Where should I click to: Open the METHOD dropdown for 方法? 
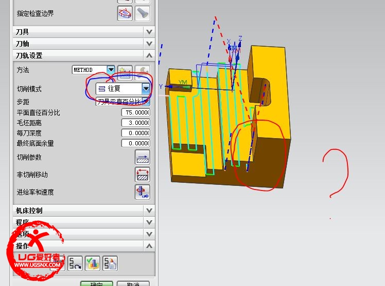(x=111, y=70)
